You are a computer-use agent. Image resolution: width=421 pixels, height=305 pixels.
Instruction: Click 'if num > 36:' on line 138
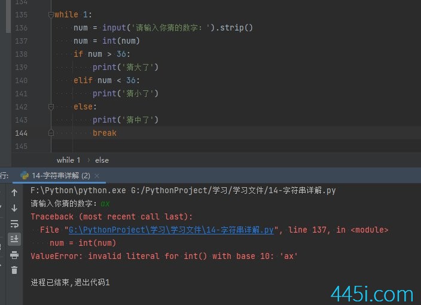(x=102, y=54)
